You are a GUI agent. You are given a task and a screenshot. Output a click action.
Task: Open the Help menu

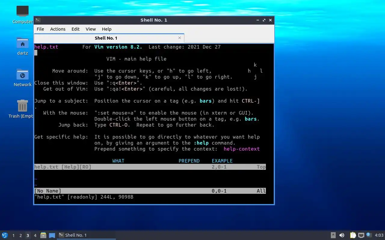(106, 29)
